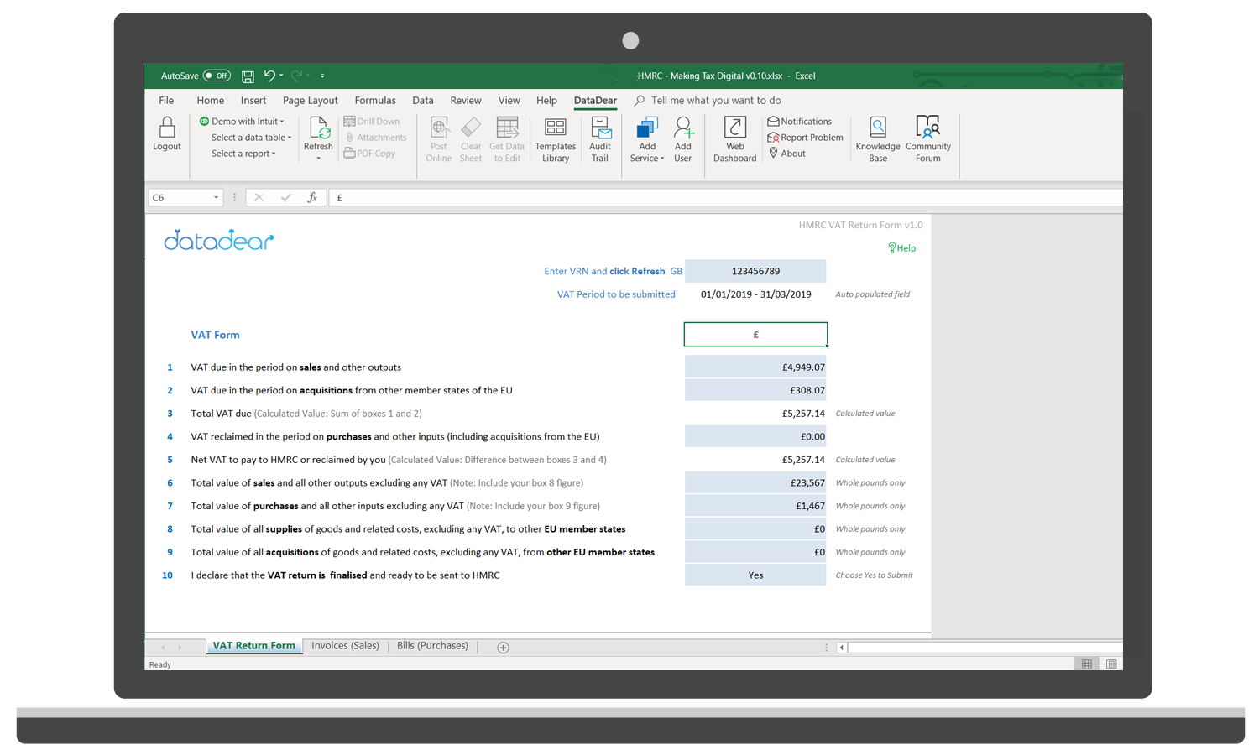The image size is (1259, 755).
Task: Click the PDF Copy ribbon item
Action: pos(369,154)
